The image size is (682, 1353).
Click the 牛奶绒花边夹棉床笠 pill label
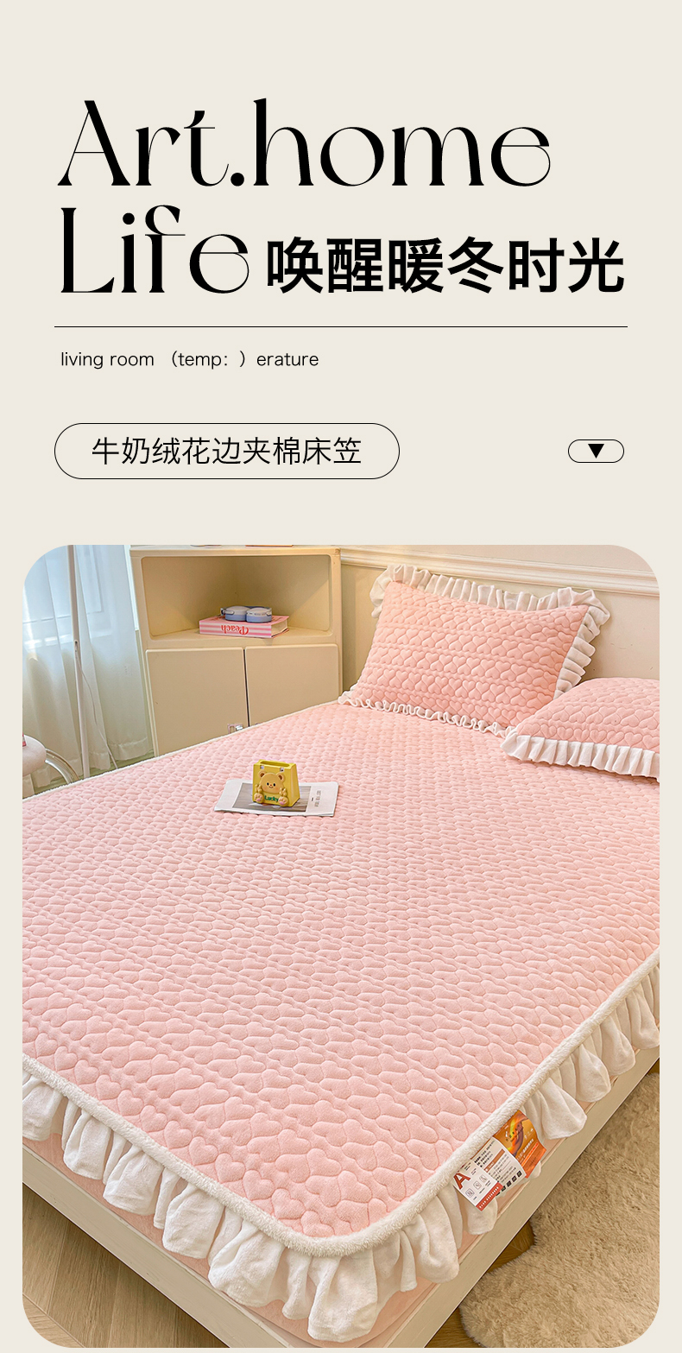coord(227,451)
